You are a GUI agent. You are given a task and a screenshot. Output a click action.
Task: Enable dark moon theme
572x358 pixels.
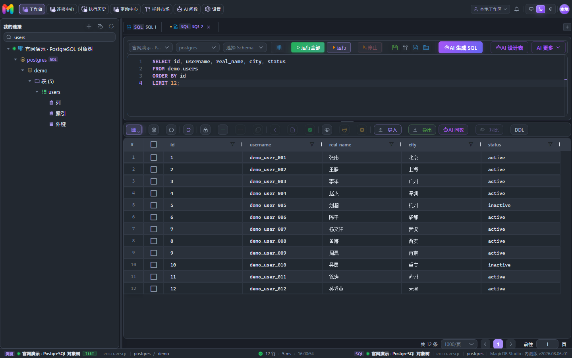click(541, 9)
